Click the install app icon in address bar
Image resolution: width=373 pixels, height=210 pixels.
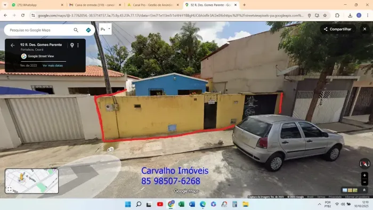pos(317,15)
